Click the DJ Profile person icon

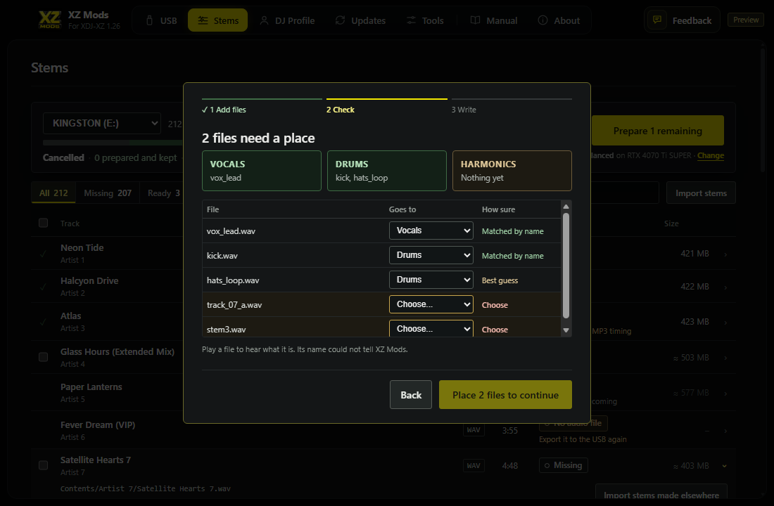264,20
